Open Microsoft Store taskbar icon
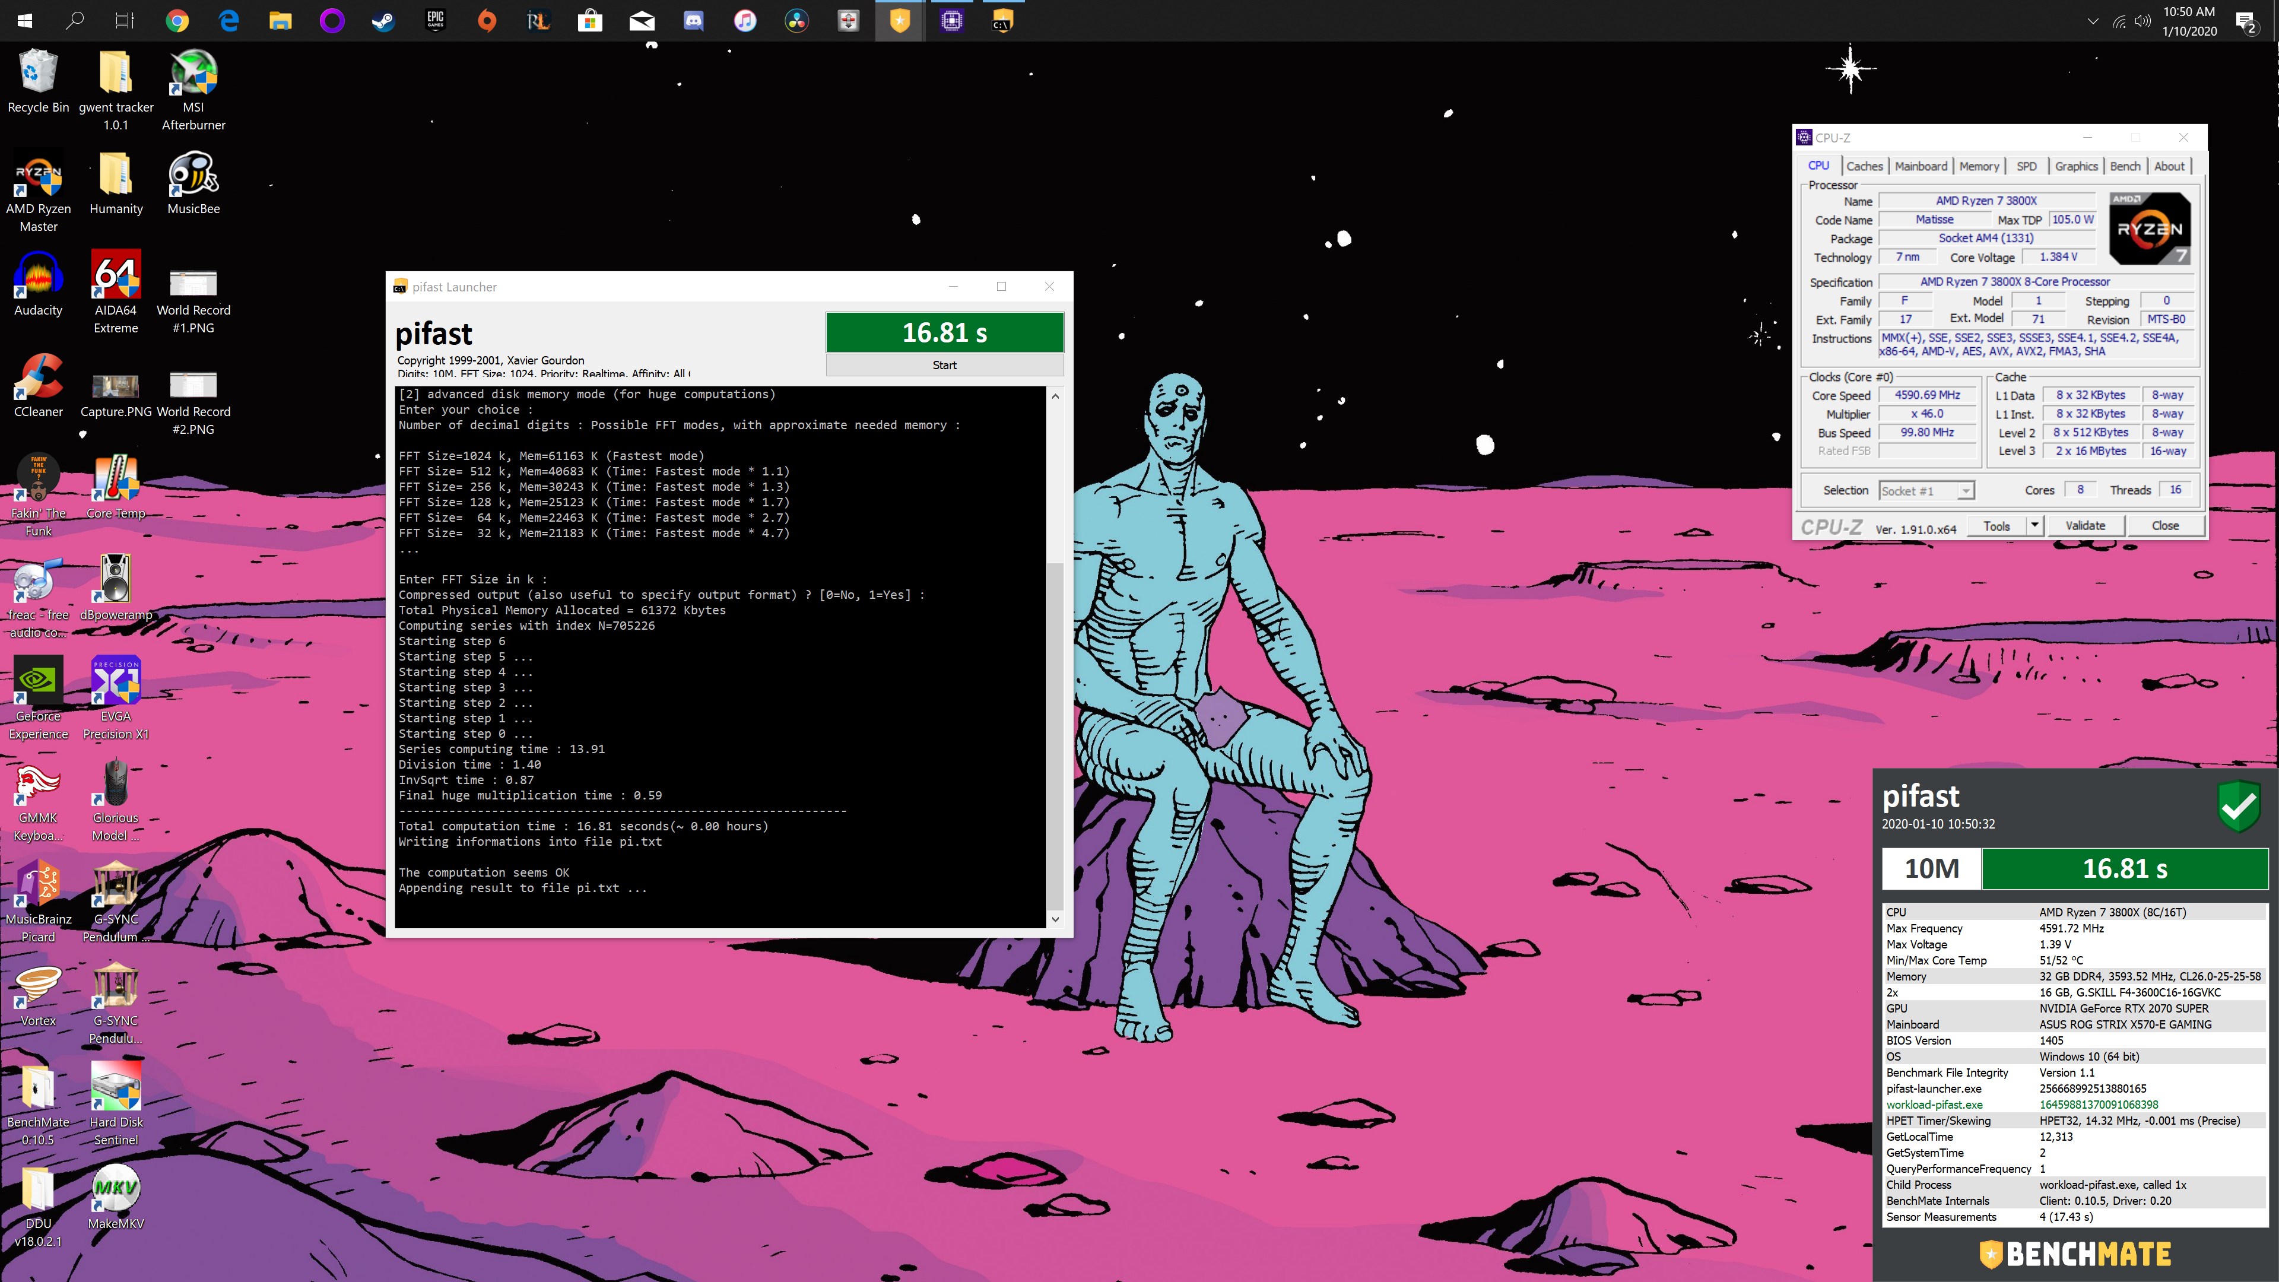 click(590, 20)
